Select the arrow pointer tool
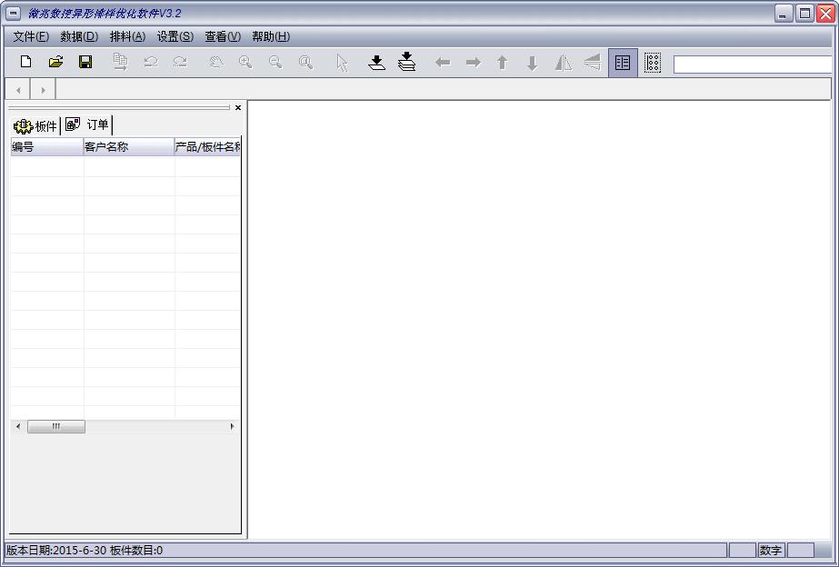The image size is (839, 567). (x=342, y=63)
